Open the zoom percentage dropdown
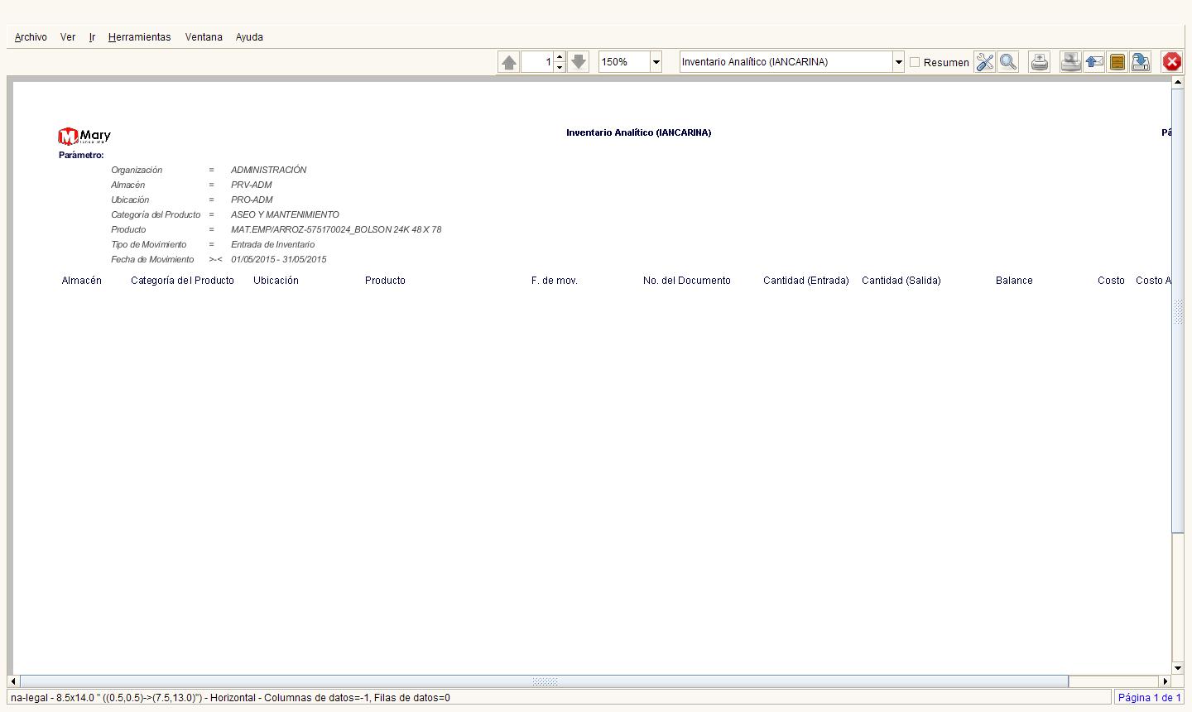The width and height of the screenshot is (1192, 712). (656, 62)
